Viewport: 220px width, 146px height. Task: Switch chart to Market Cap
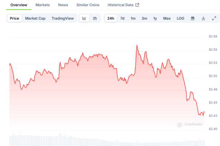coord(35,18)
